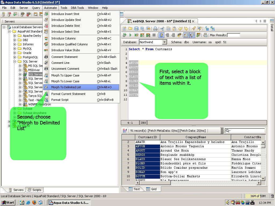Click the Execute Explain double-arrow icon
Image resolution: width=275 pixels, height=206 pixels.
(x=124, y=35)
